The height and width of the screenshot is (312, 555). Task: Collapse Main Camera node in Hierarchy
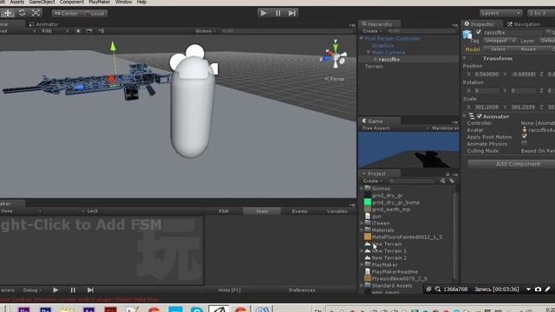[x=368, y=52]
